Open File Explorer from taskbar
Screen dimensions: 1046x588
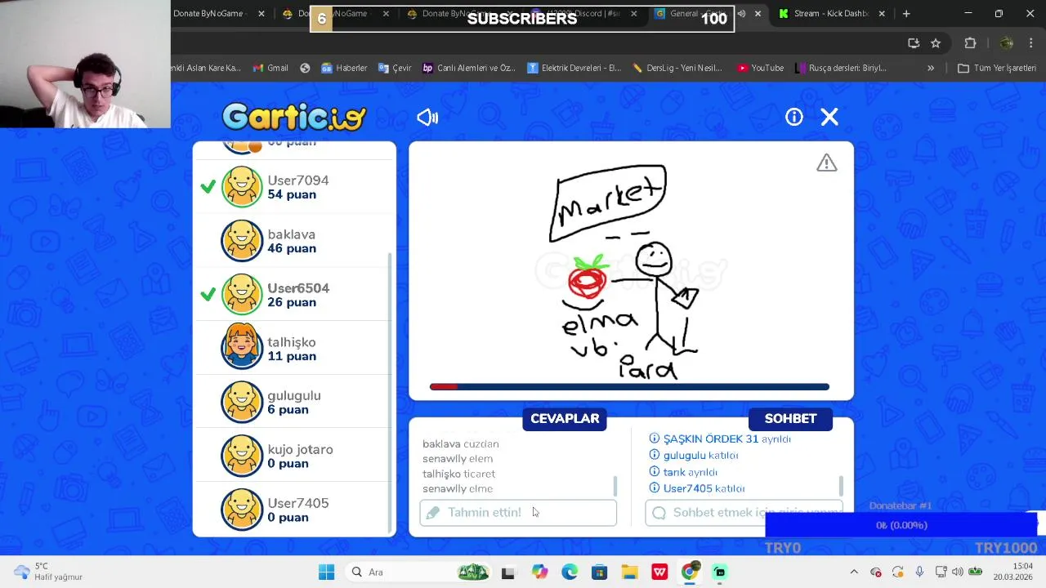pyautogui.click(x=629, y=572)
